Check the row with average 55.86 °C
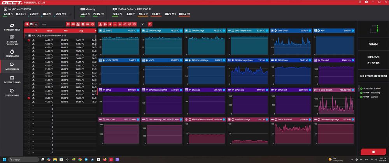This screenshot has width=389, height=163. click(29, 47)
